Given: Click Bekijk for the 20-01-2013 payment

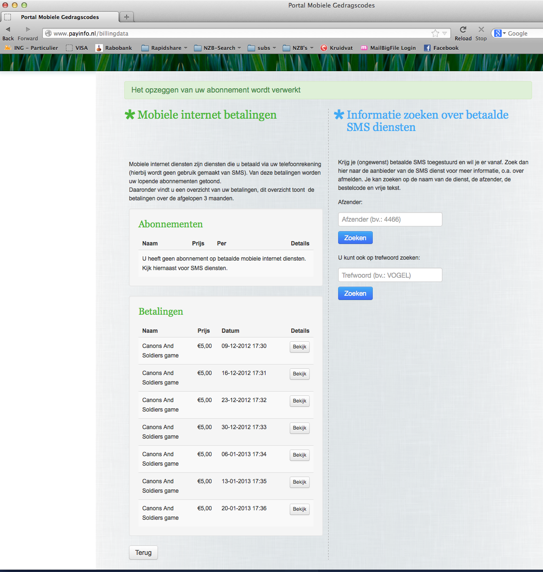Looking at the screenshot, I should click(300, 509).
